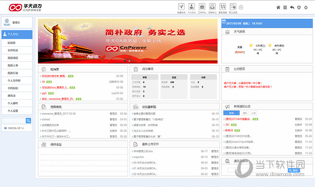Open the 工作中心 briefcase icon
The image size is (315, 187).
pos(202,6)
